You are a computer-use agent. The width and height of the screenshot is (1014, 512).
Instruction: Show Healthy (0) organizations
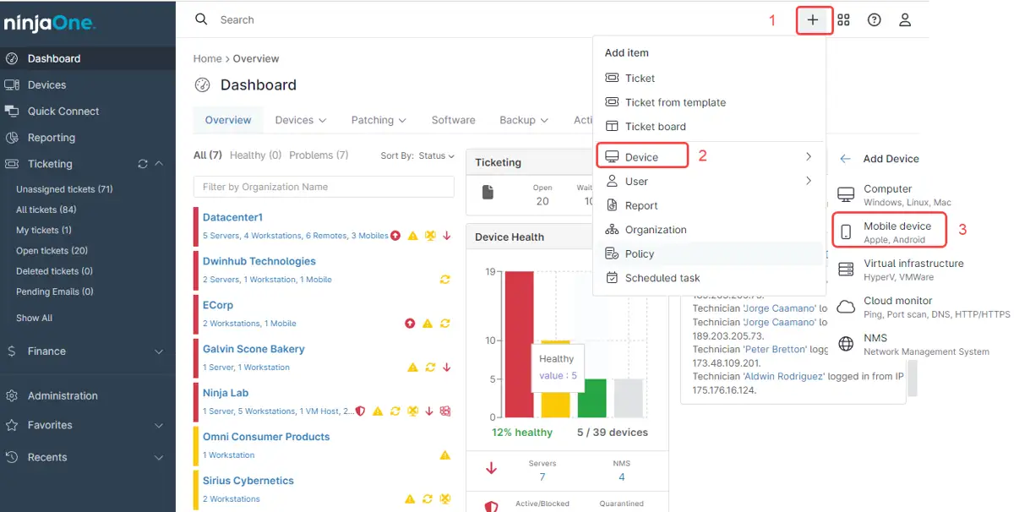tap(255, 155)
